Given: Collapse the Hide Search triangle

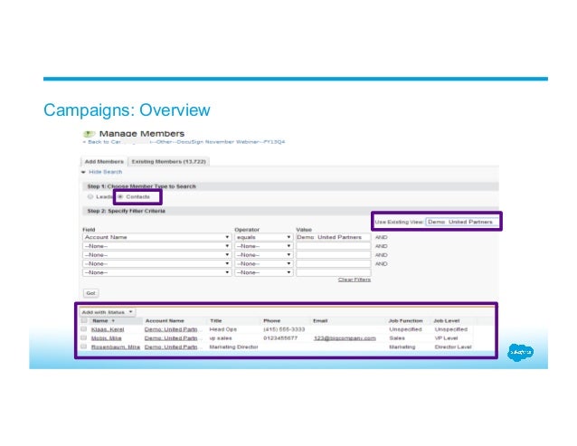Looking at the screenshot, I should (x=83, y=172).
